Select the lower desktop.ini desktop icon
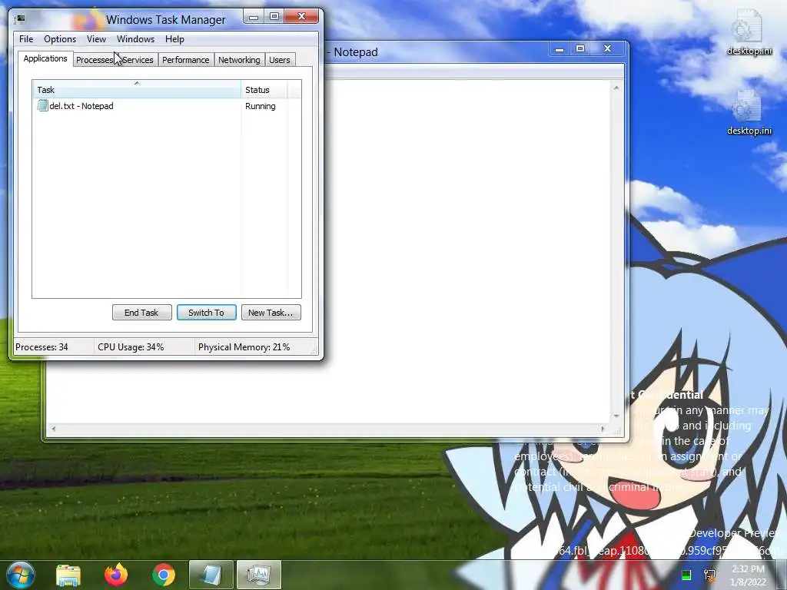This screenshot has height=590, width=787. pos(749,112)
